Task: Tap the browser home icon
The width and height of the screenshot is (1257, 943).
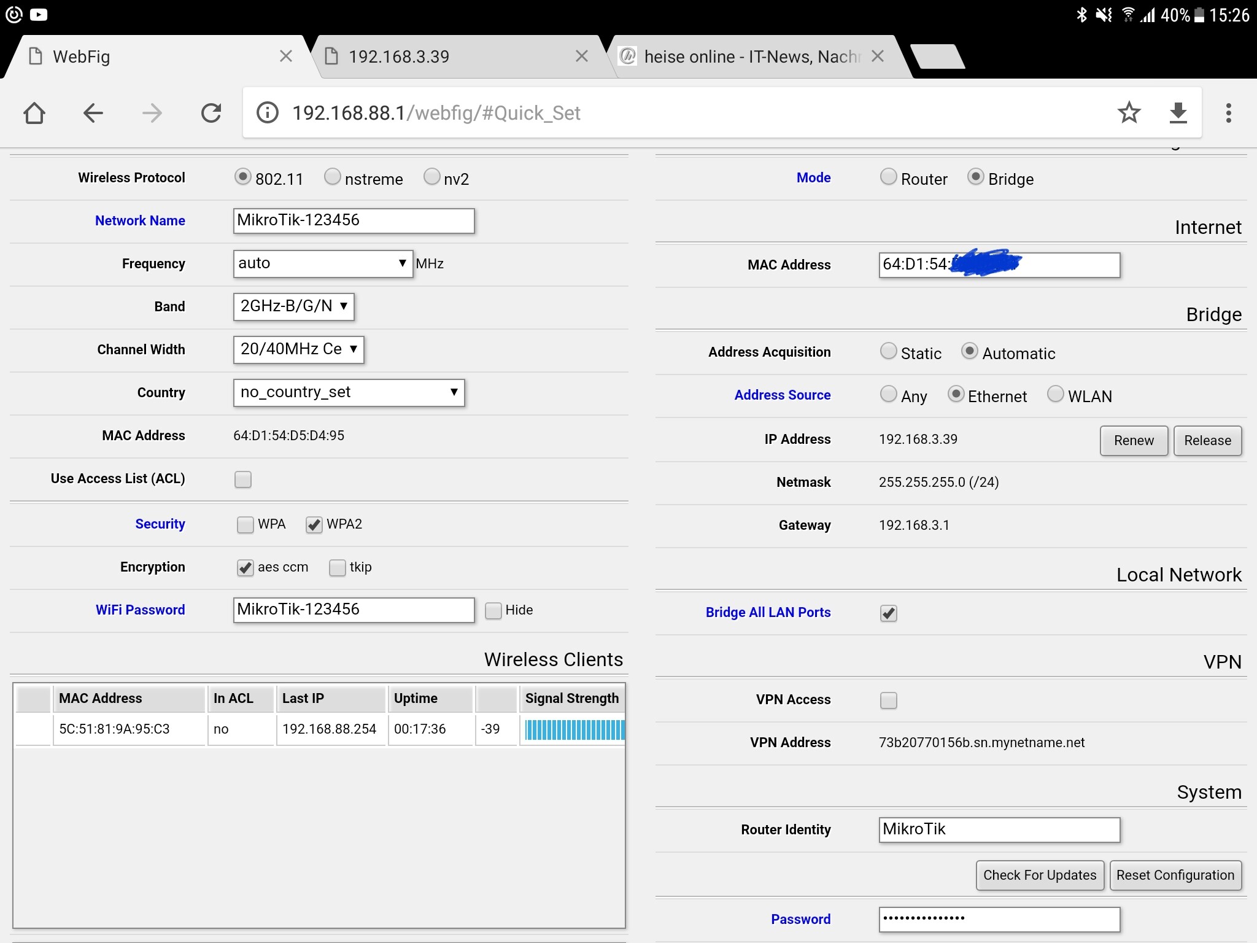Action: pos(34,113)
